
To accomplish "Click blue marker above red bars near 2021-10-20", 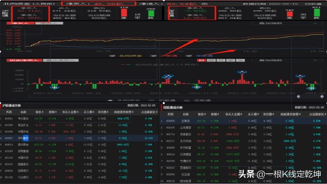I will tap(168, 76).
